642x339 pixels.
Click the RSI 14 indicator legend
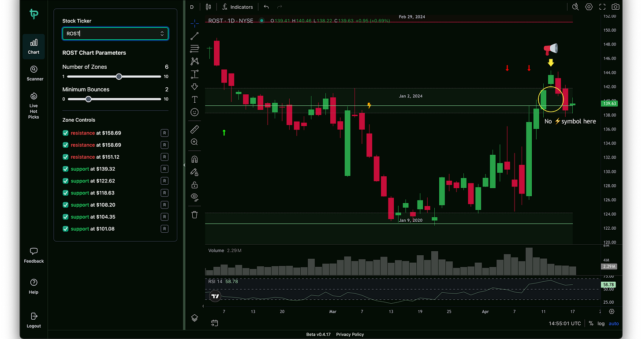click(x=215, y=281)
